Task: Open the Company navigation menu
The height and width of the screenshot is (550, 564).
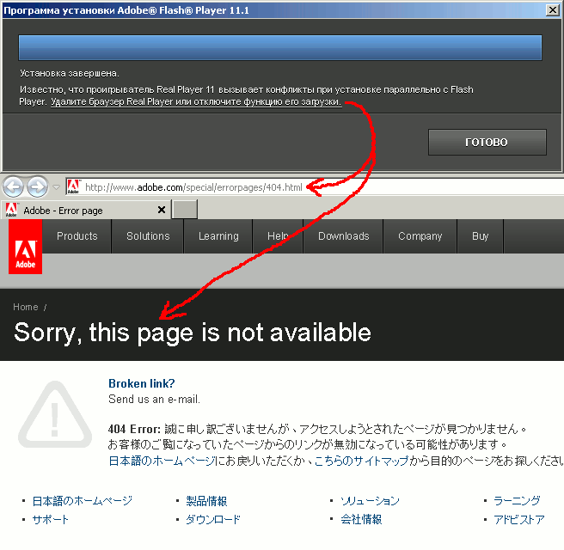Action: pos(420,236)
